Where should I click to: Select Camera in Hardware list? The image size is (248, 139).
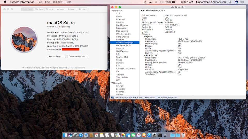click(120, 22)
